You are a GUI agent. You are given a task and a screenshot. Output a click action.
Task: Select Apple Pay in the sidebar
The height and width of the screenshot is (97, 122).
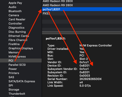point(15,3)
